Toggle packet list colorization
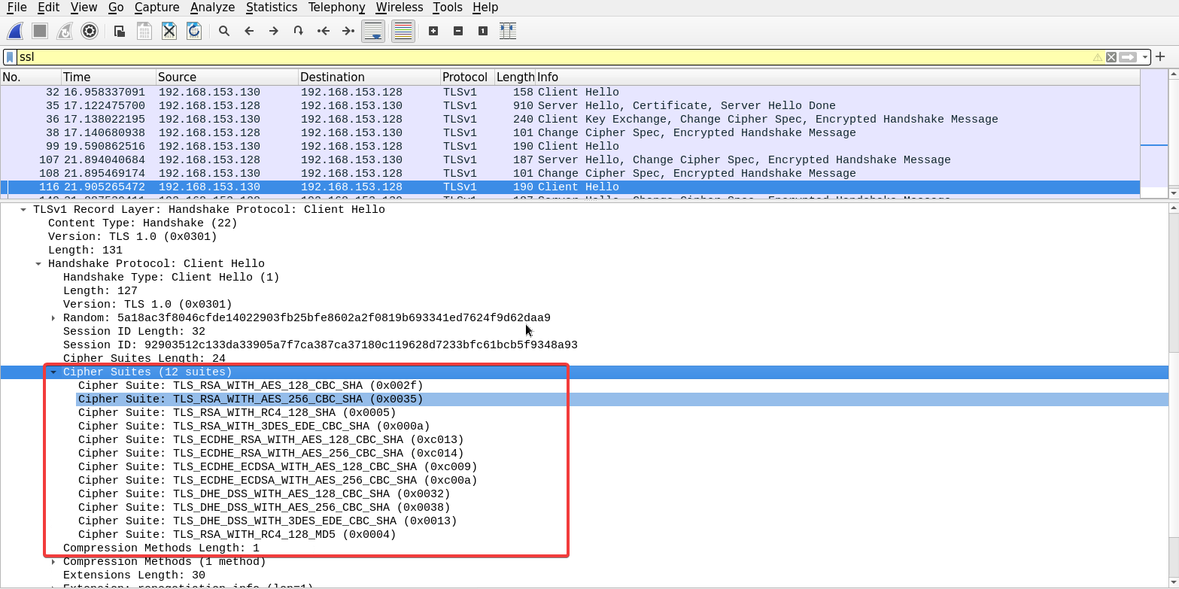The width and height of the screenshot is (1179, 589). tap(403, 31)
